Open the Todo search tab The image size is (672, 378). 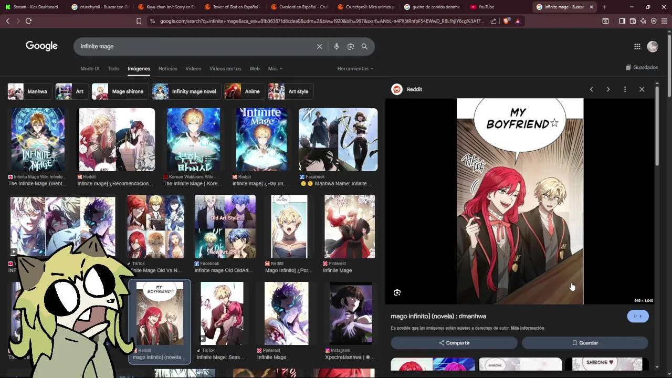point(113,69)
